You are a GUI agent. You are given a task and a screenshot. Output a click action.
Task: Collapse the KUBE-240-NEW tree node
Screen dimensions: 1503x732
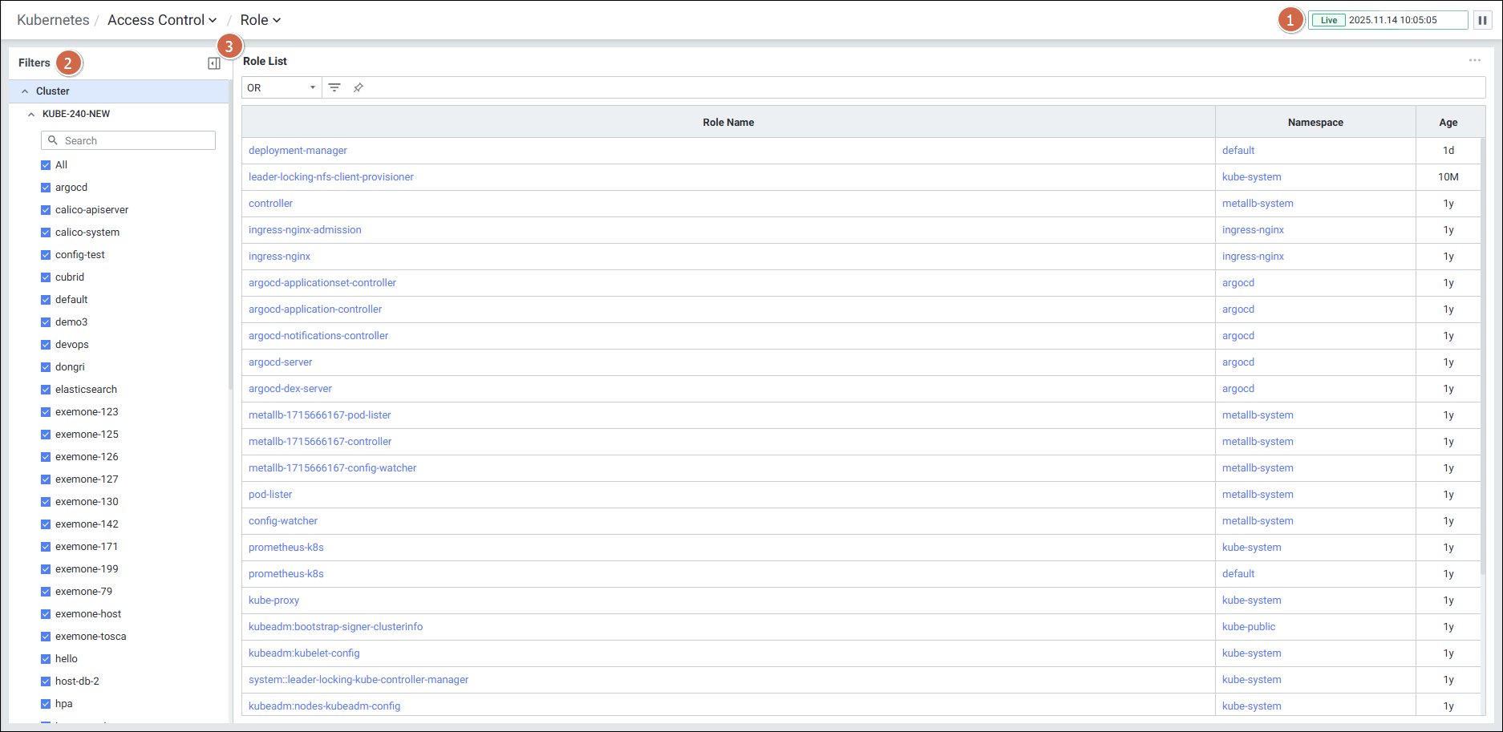(x=31, y=114)
